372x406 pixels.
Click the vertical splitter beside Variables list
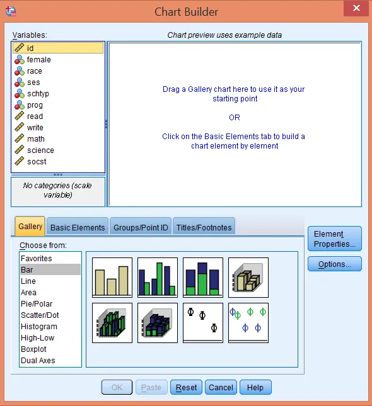click(107, 124)
